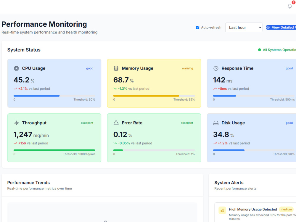This screenshot has height=222, width=296.
Task: Click the 45.2 % CPU value
Action: (24, 80)
